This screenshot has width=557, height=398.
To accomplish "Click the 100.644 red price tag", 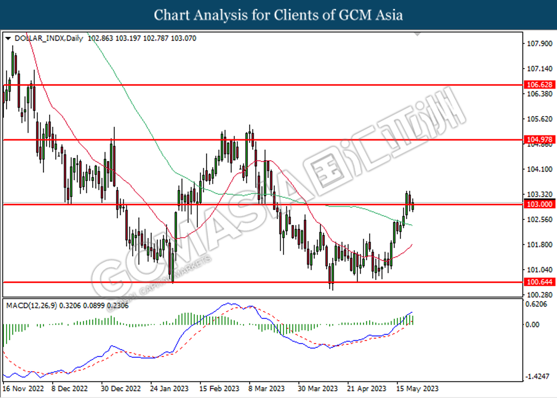I will click(540, 282).
